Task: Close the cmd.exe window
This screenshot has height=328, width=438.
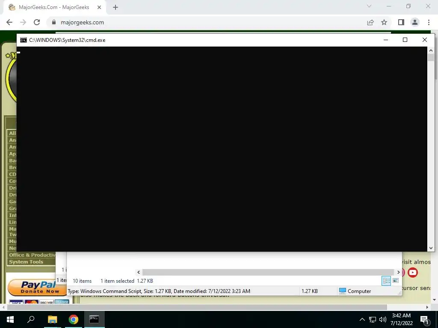Action: point(425,40)
